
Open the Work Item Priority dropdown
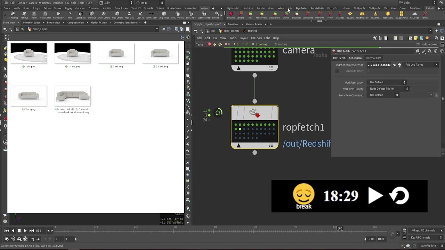point(389,89)
